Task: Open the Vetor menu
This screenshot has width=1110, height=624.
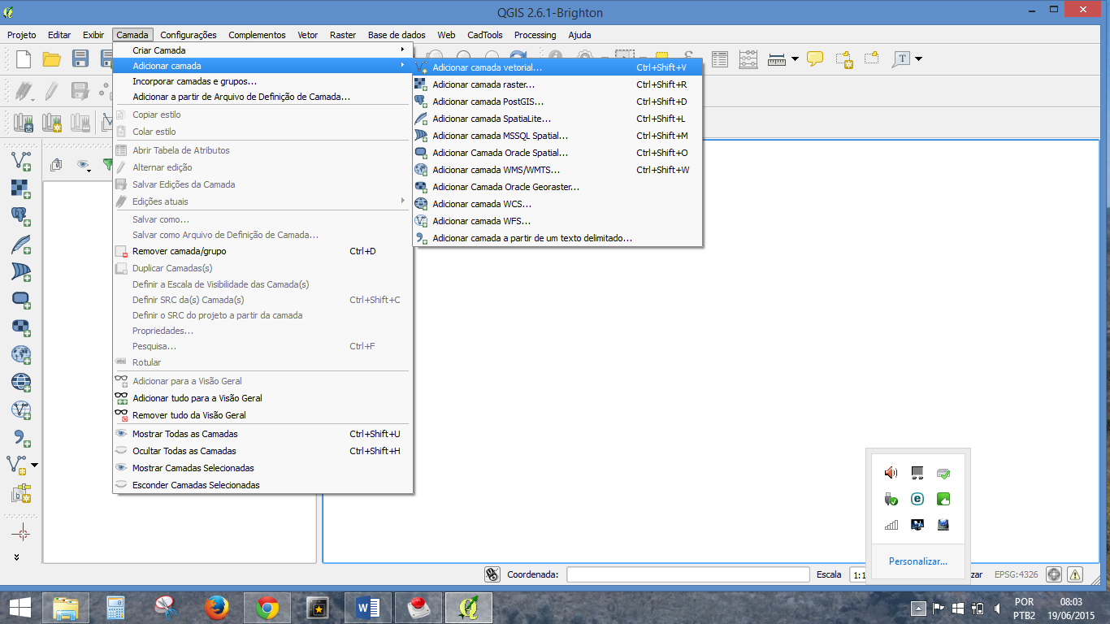Action: (x=308, y=35)
